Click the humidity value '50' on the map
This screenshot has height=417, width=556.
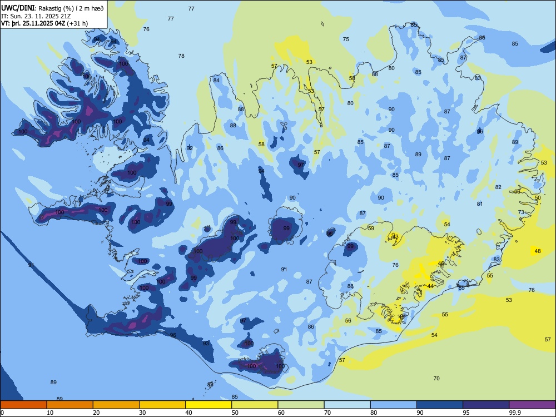pos(538,198)
